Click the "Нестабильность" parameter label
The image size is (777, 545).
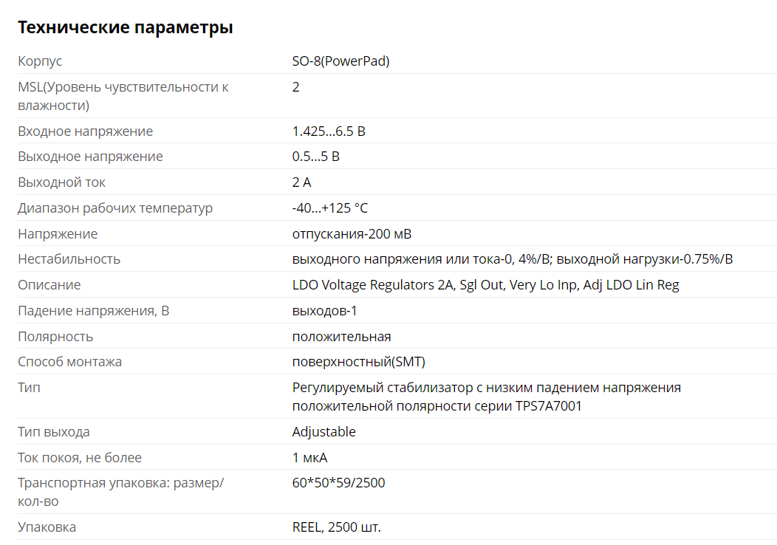(x=69, y=259)
